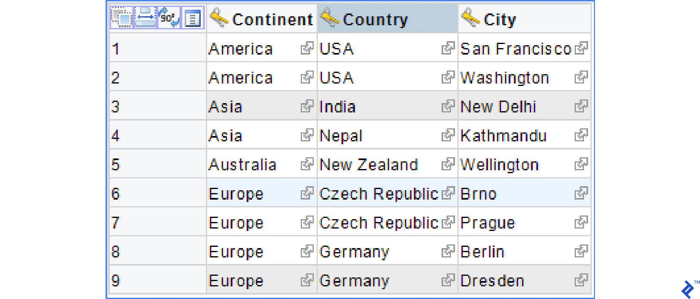The image size is (700, 299).
Task: Select row number 9
Action: tap(157, 280)
